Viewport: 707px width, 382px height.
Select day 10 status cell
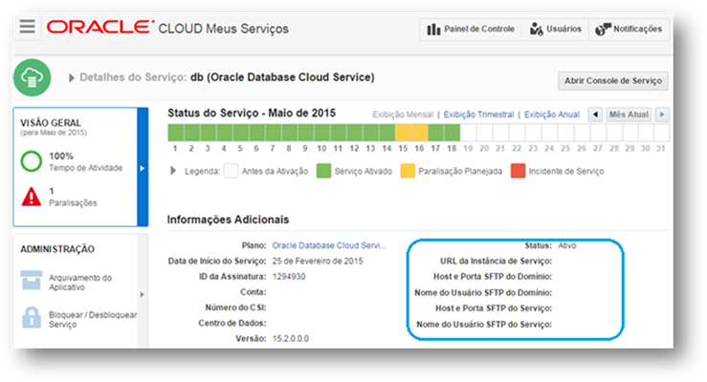pyautogui.click(x=322, y=133)
